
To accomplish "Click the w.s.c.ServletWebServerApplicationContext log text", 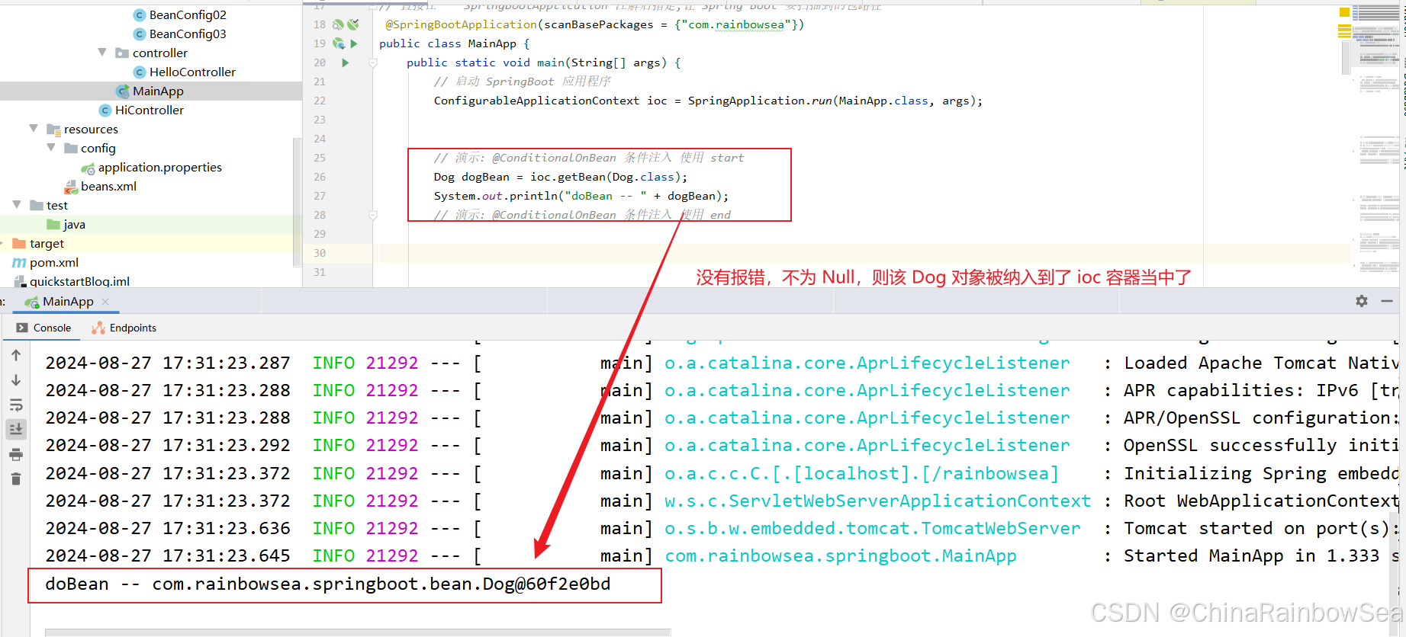I will point(877,501).
